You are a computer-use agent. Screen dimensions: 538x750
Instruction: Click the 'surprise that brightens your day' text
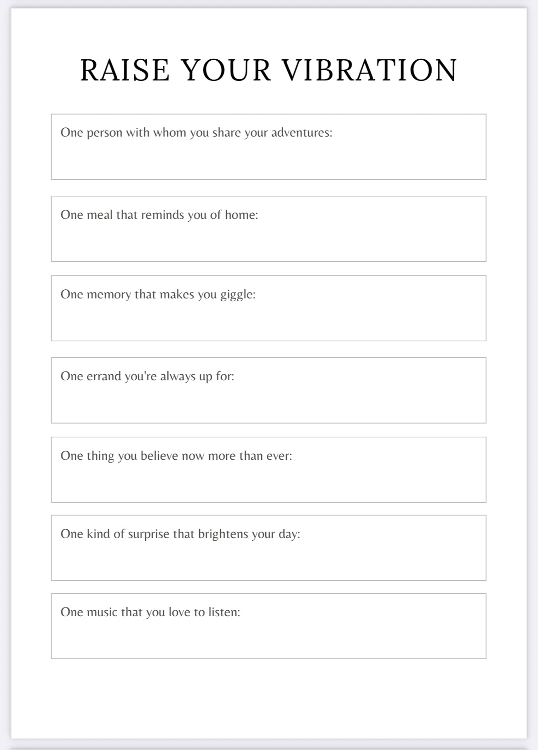(180, 534)
